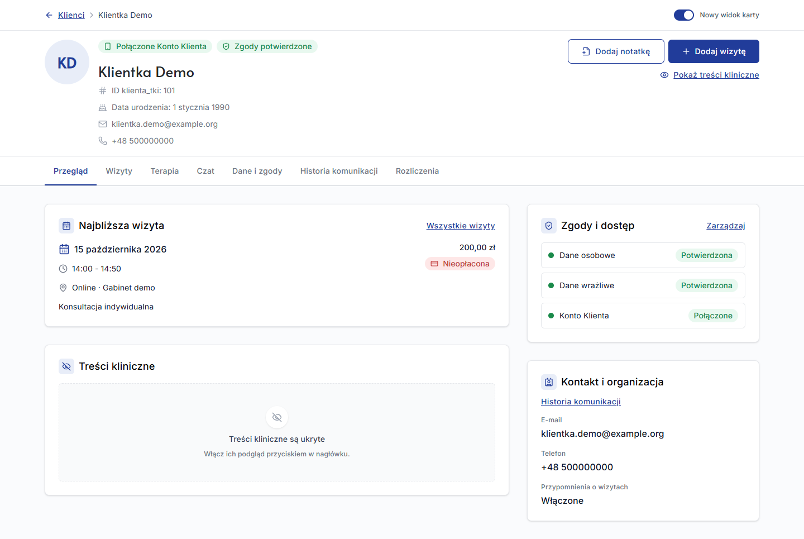This screenshot has width=804, height=539.
Task: Open Historia komunikacji link in the contact card
Action: click(581, 402)
